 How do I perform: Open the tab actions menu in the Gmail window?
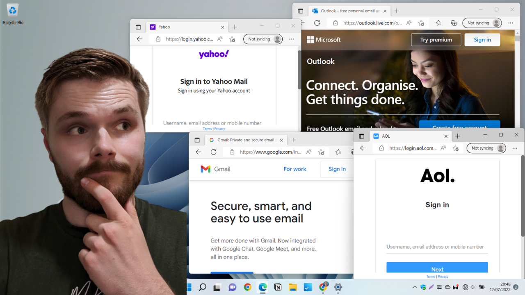[x=197, y=140]
